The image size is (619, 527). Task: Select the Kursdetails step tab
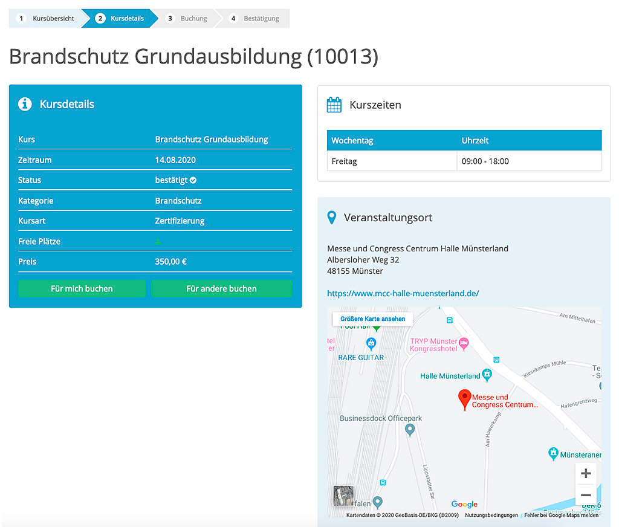(x=120, y=18)
